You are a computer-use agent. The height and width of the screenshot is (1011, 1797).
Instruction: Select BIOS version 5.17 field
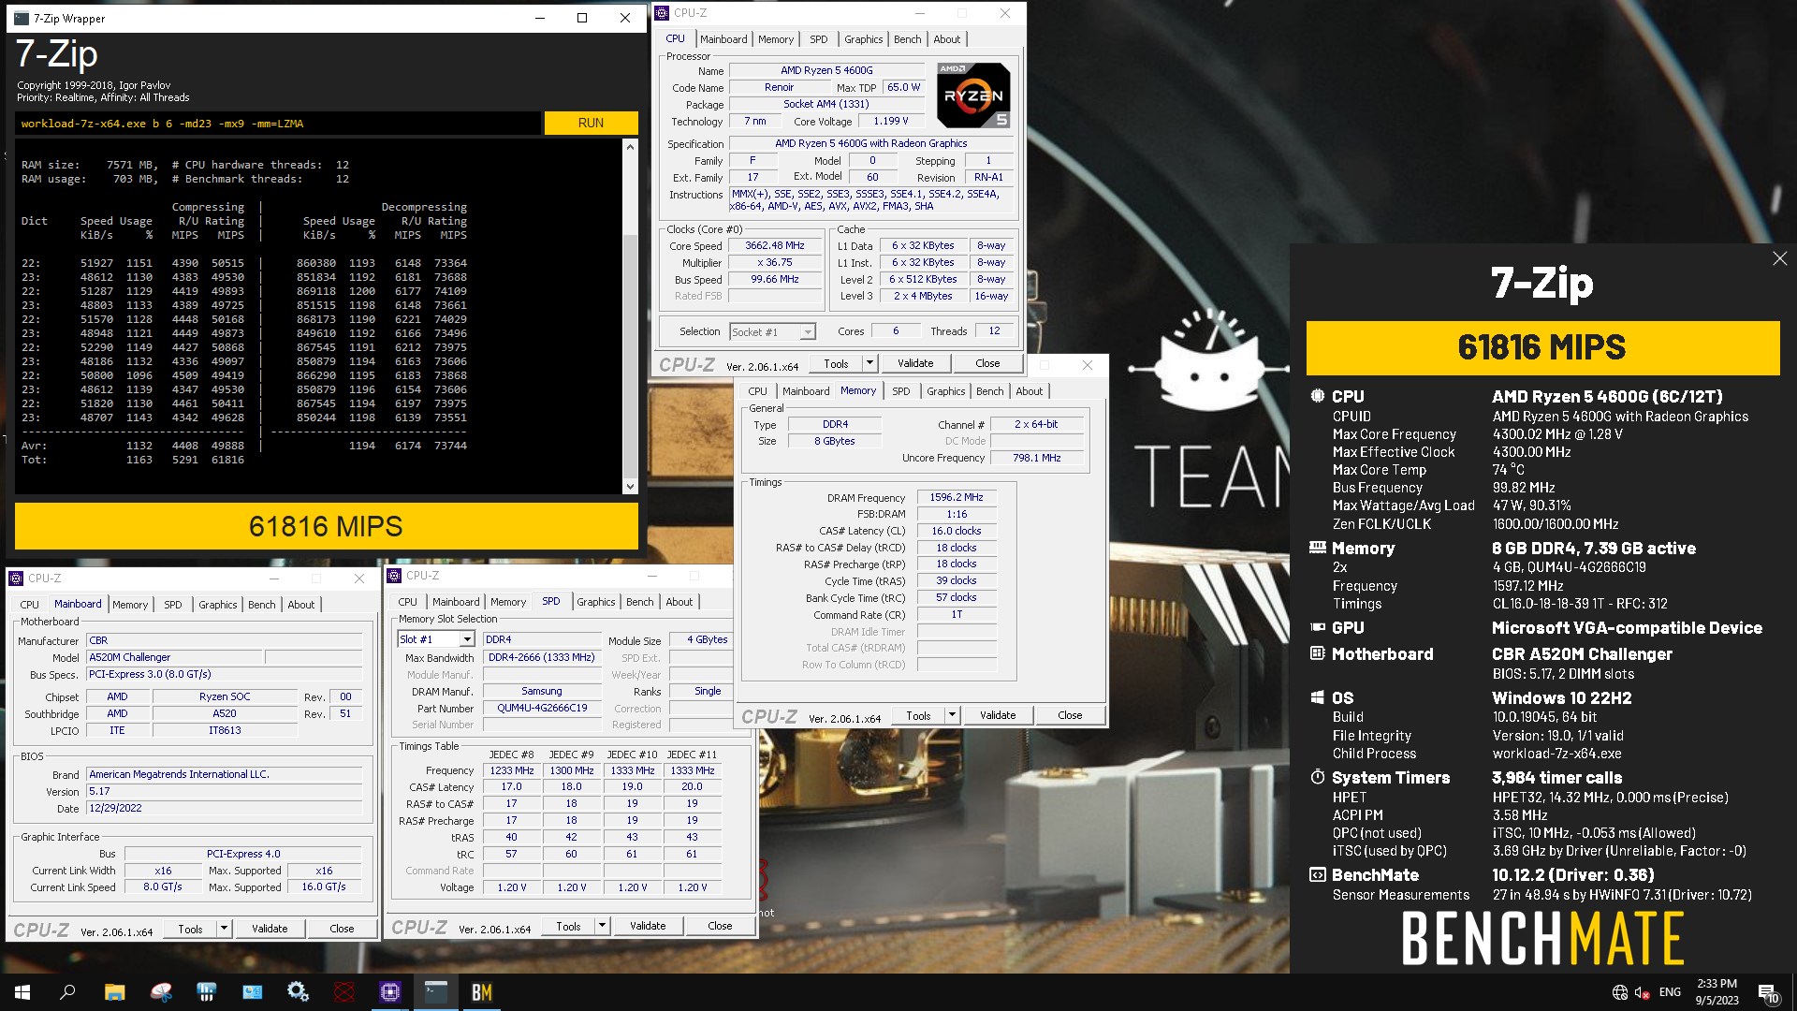(x=224, y=791)
